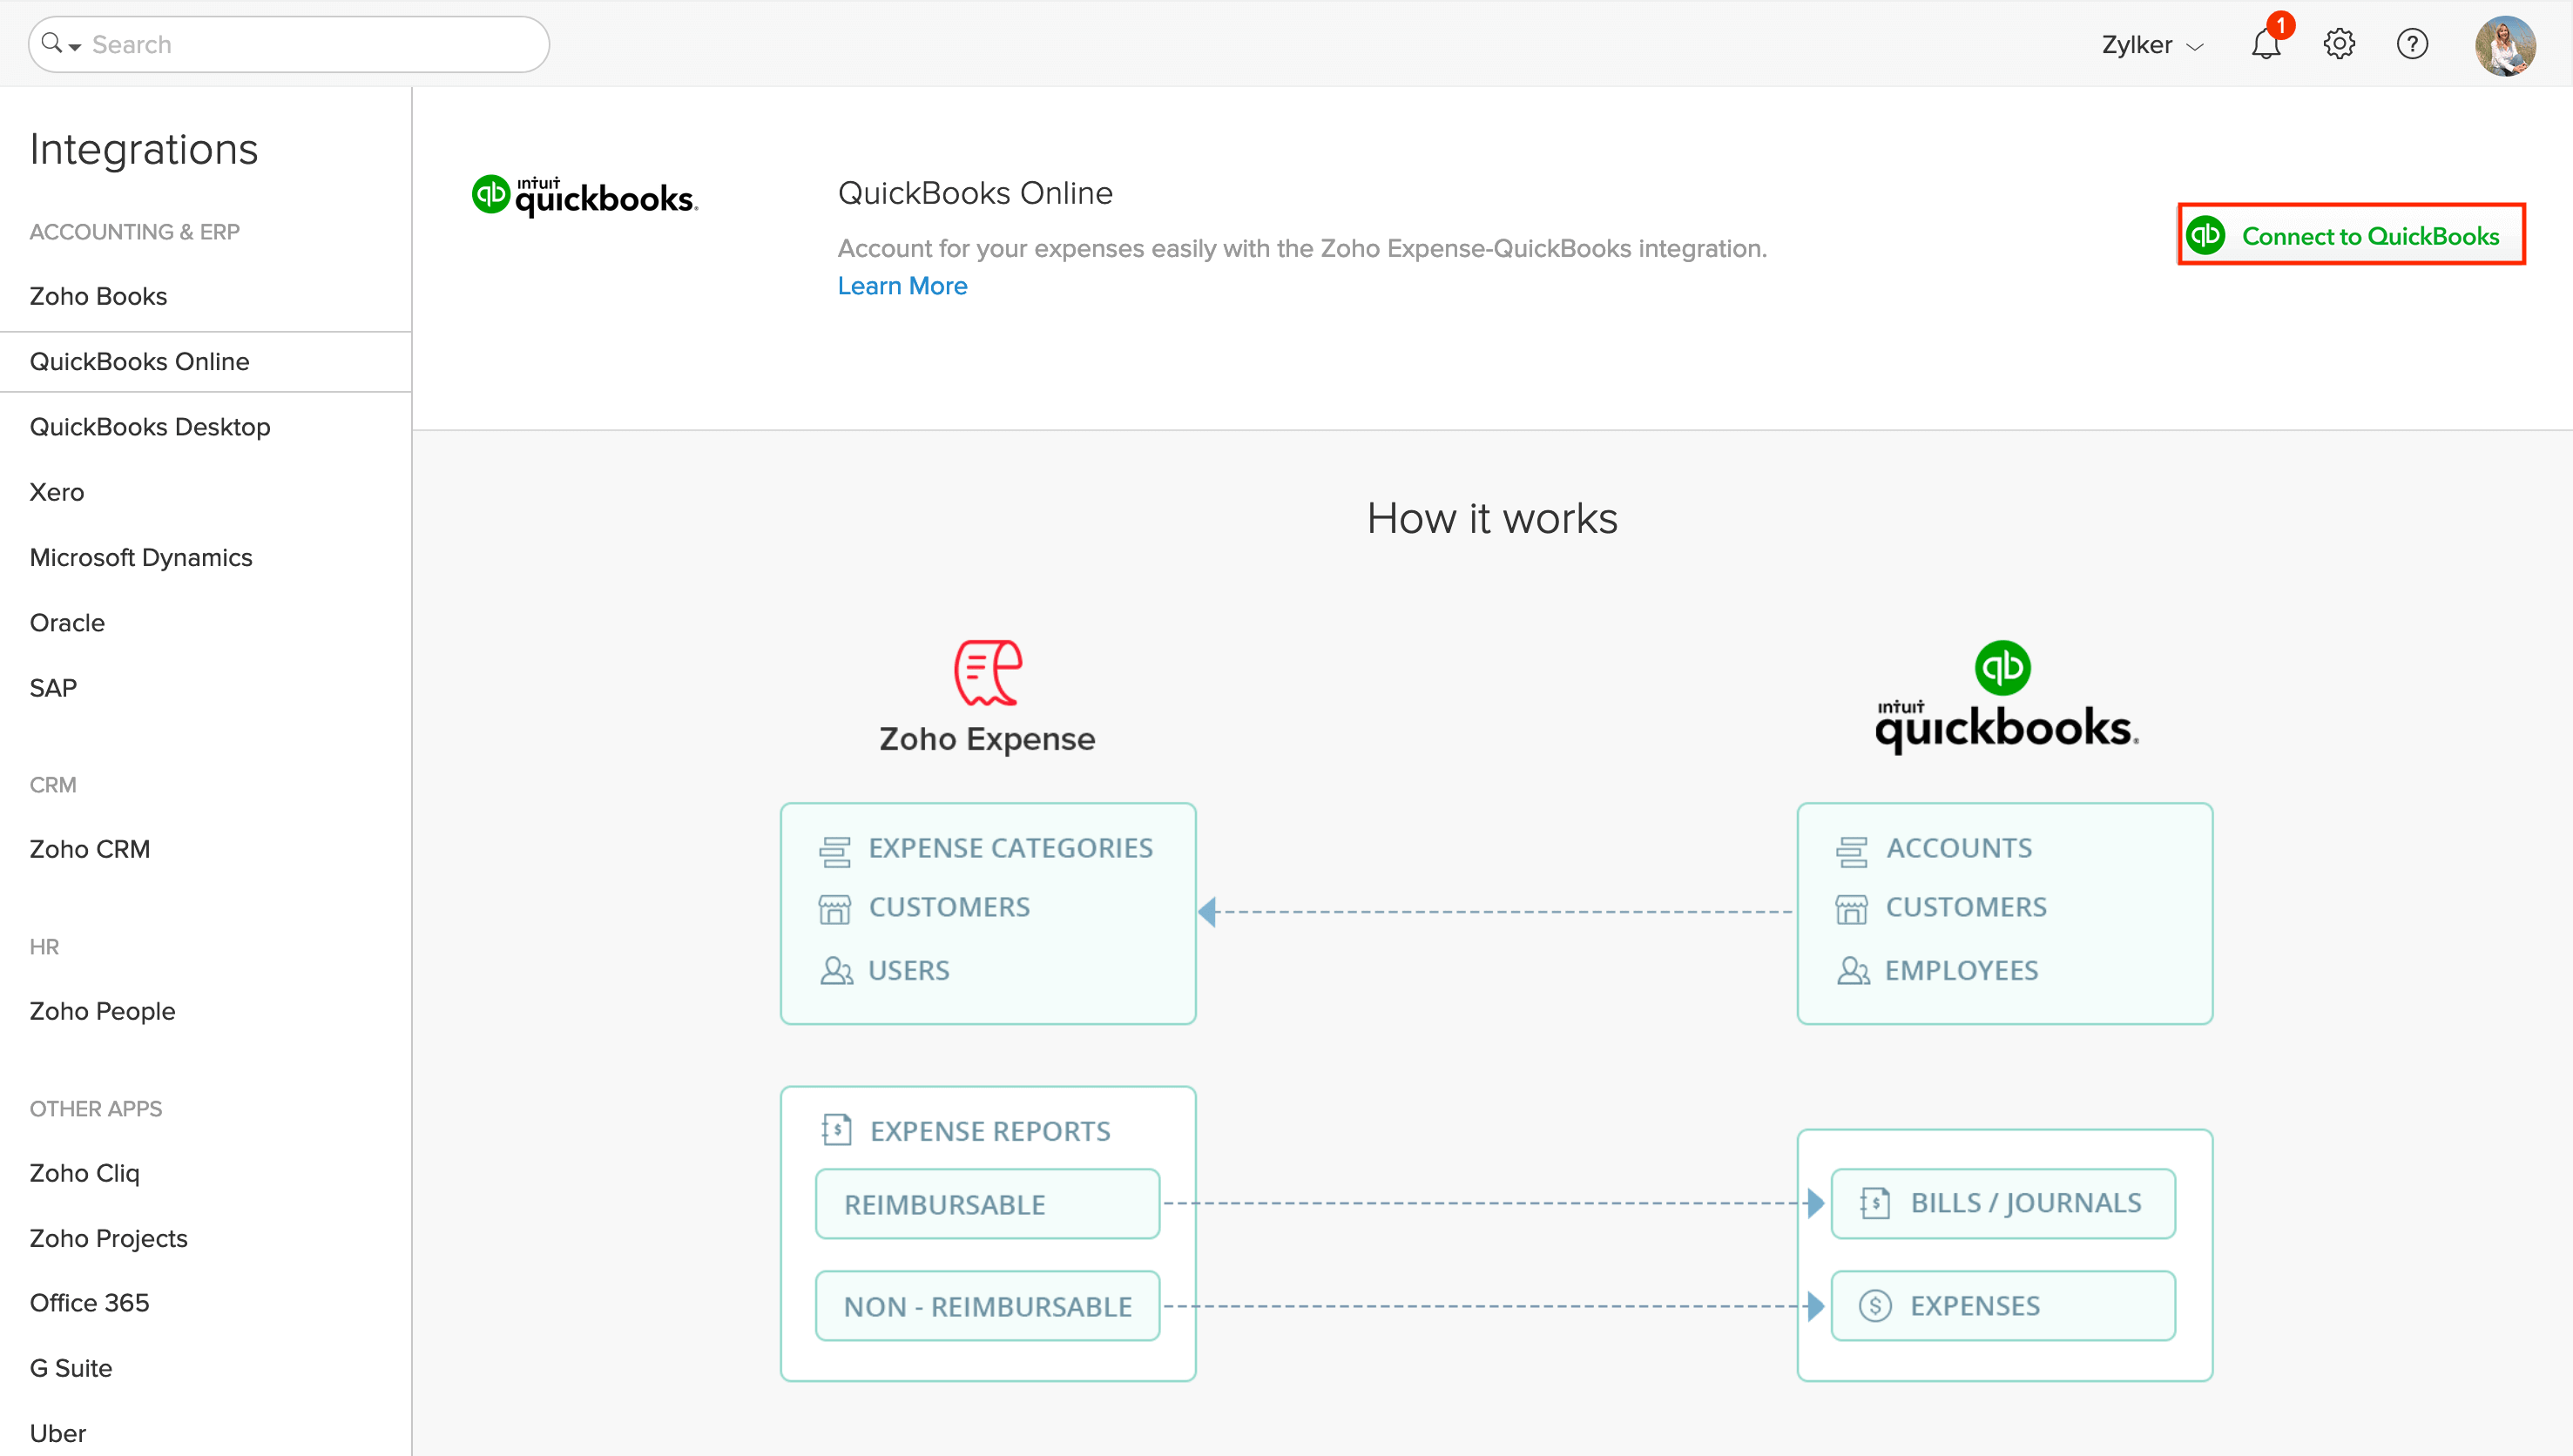2573x1456 pixels.
Task: Click the Reimbursable box
Action: (x=987, y=1204)
